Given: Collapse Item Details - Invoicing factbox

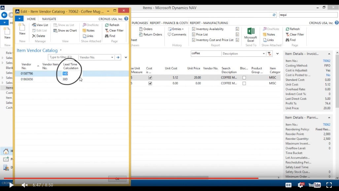Looking at the screenshot, I should point(329,54).
